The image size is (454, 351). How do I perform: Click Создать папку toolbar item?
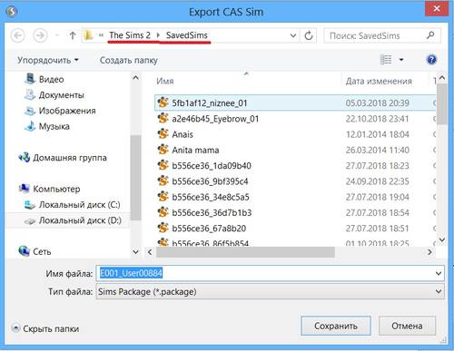pyautogui.click(x=129, y=60)
